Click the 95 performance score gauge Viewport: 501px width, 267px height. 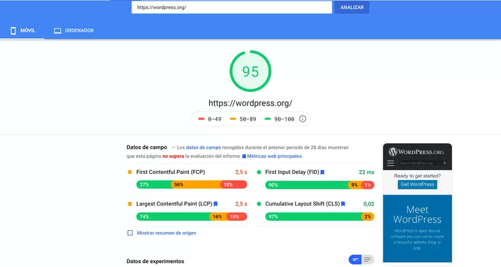coord(250,71)
